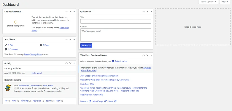Open the WordCamps link
The image size is (232, 111).
(98, 101)
